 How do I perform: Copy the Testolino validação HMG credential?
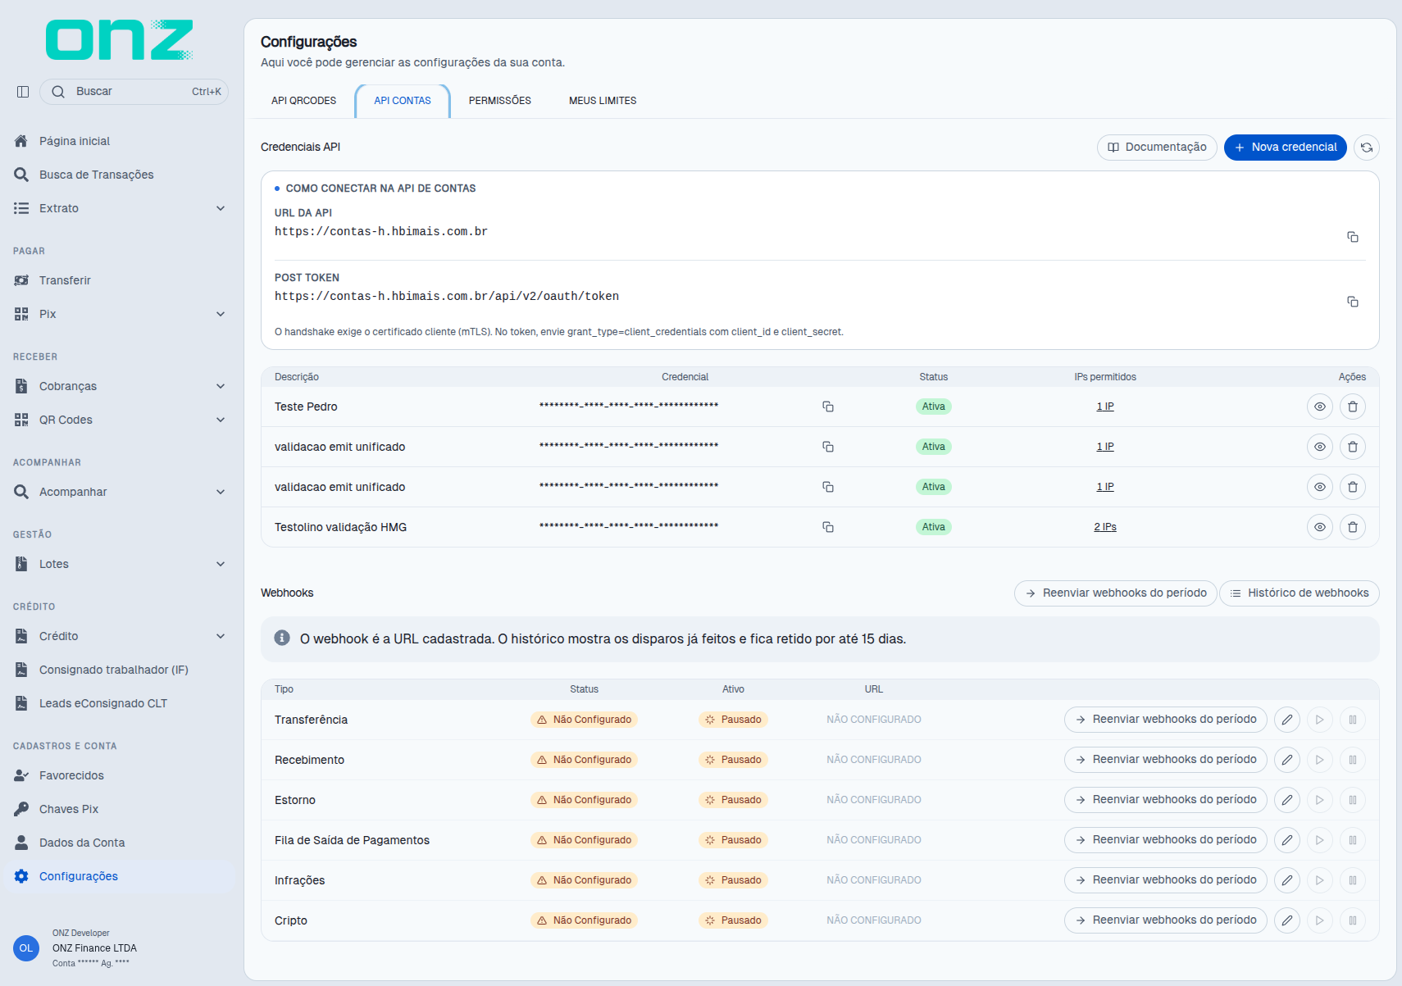(828, 527)
